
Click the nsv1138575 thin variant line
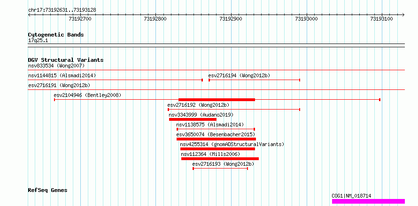click(216, 129)
